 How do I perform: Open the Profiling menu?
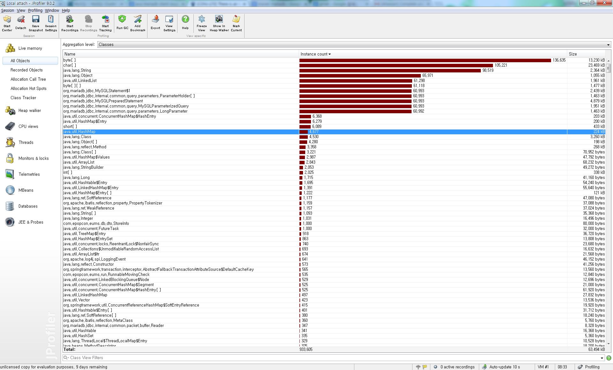pos(35,11)
